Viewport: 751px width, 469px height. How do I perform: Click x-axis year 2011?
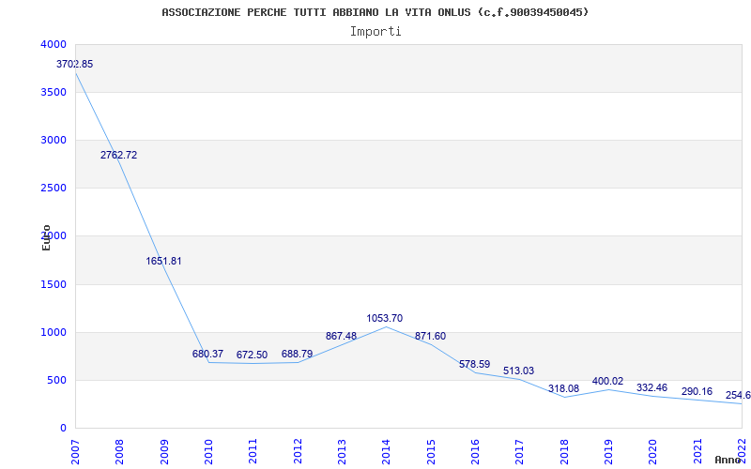(253, 452)
